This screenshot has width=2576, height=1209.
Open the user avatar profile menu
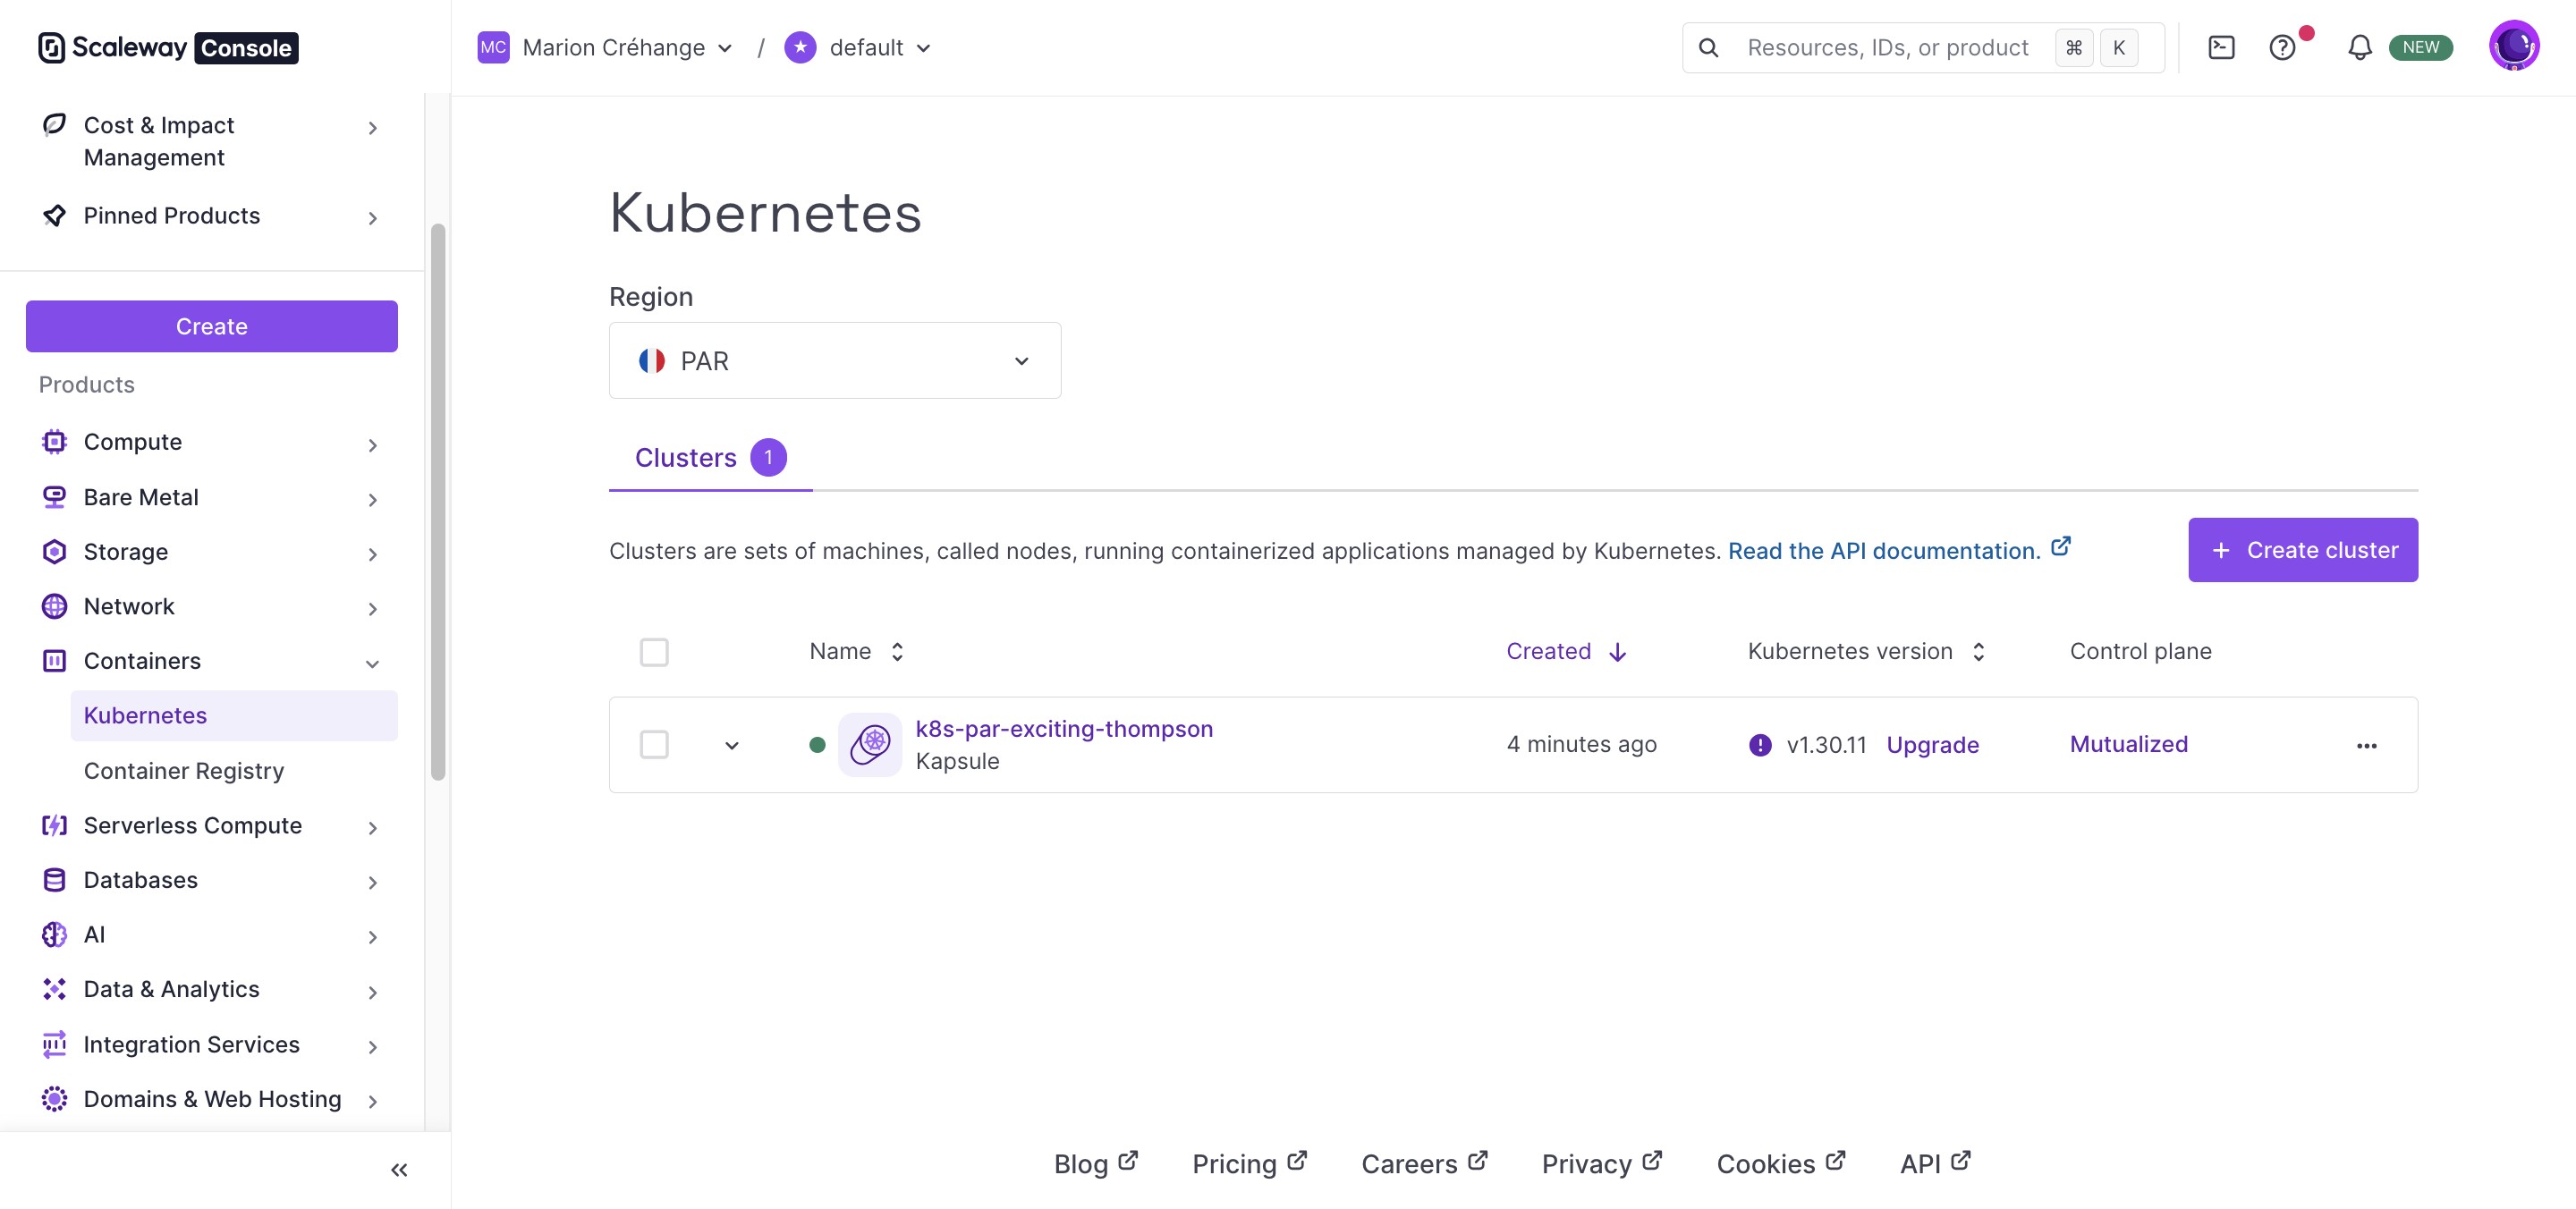click(x=2514, y=46)
